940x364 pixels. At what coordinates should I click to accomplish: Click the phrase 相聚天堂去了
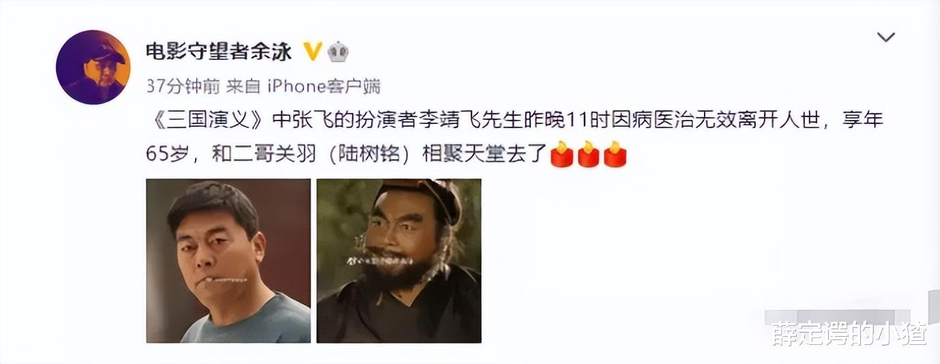point(486,155)
